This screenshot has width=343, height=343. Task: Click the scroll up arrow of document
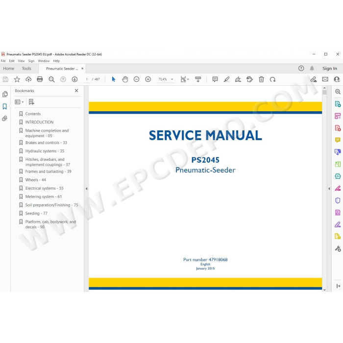[324, 88]
